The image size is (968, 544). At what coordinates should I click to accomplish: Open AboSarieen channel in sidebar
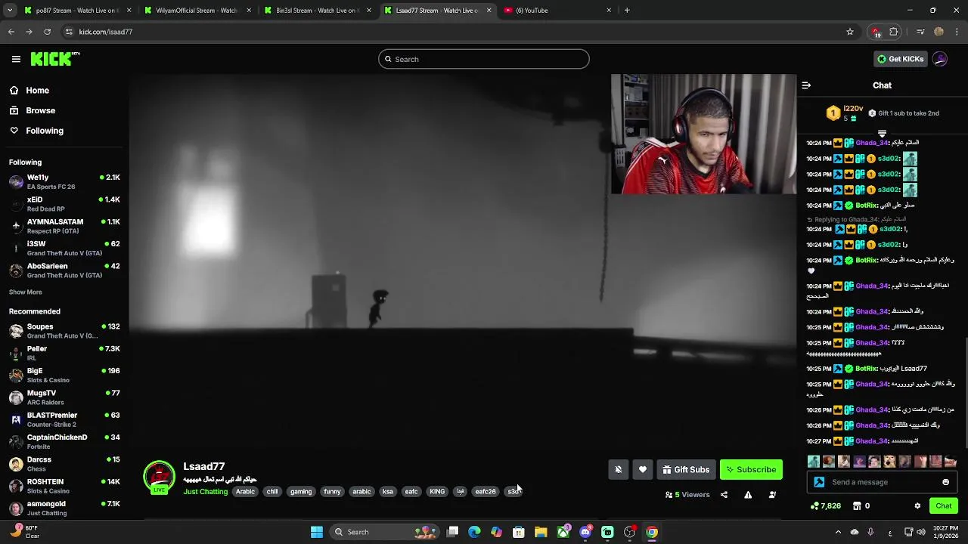64,270
